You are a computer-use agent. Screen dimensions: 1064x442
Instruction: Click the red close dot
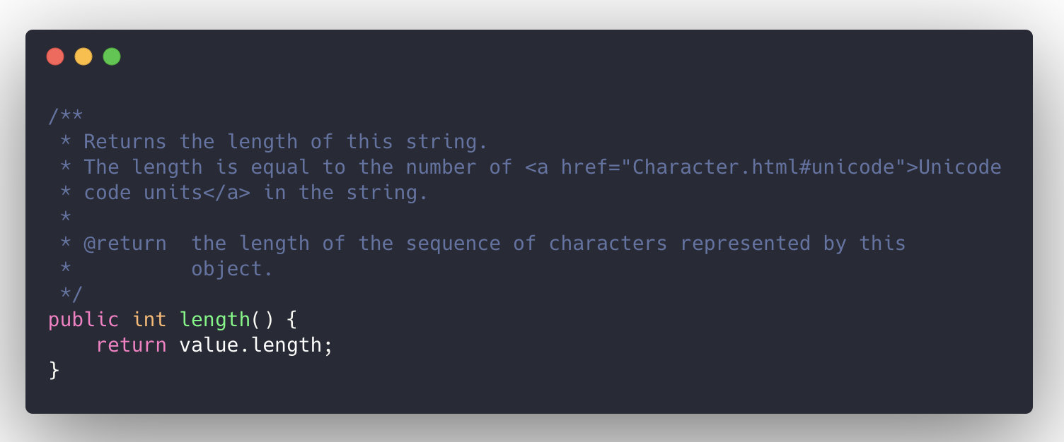tap(55, 56)
